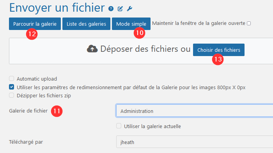Check Utiliser la galerie actuelle
The width and height of the screenshot is (273, 153).
point(119,126)
